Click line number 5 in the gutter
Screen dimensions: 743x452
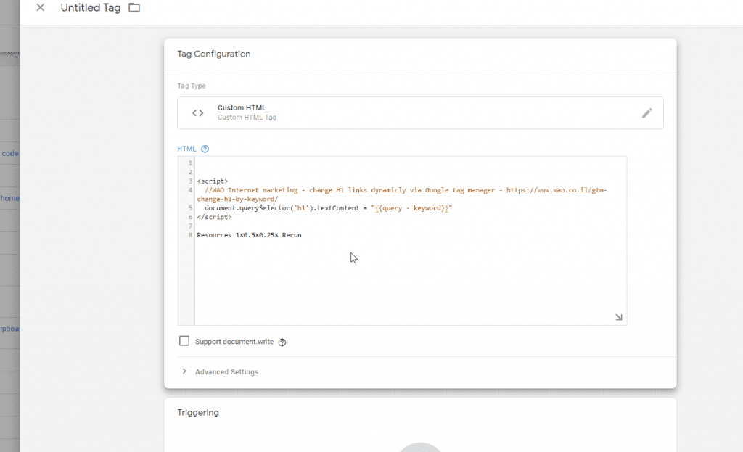point(191,208)
